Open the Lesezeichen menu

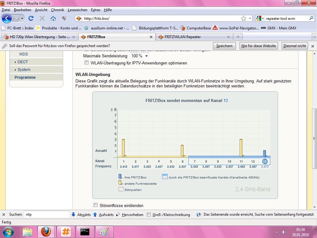tap(77, 10)
